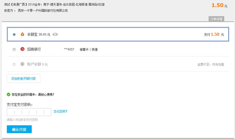Viewport: 235px width, 139px height.
Task: Click 支付 1.50 元 amount in selected row
Action: tap(214, 34)
